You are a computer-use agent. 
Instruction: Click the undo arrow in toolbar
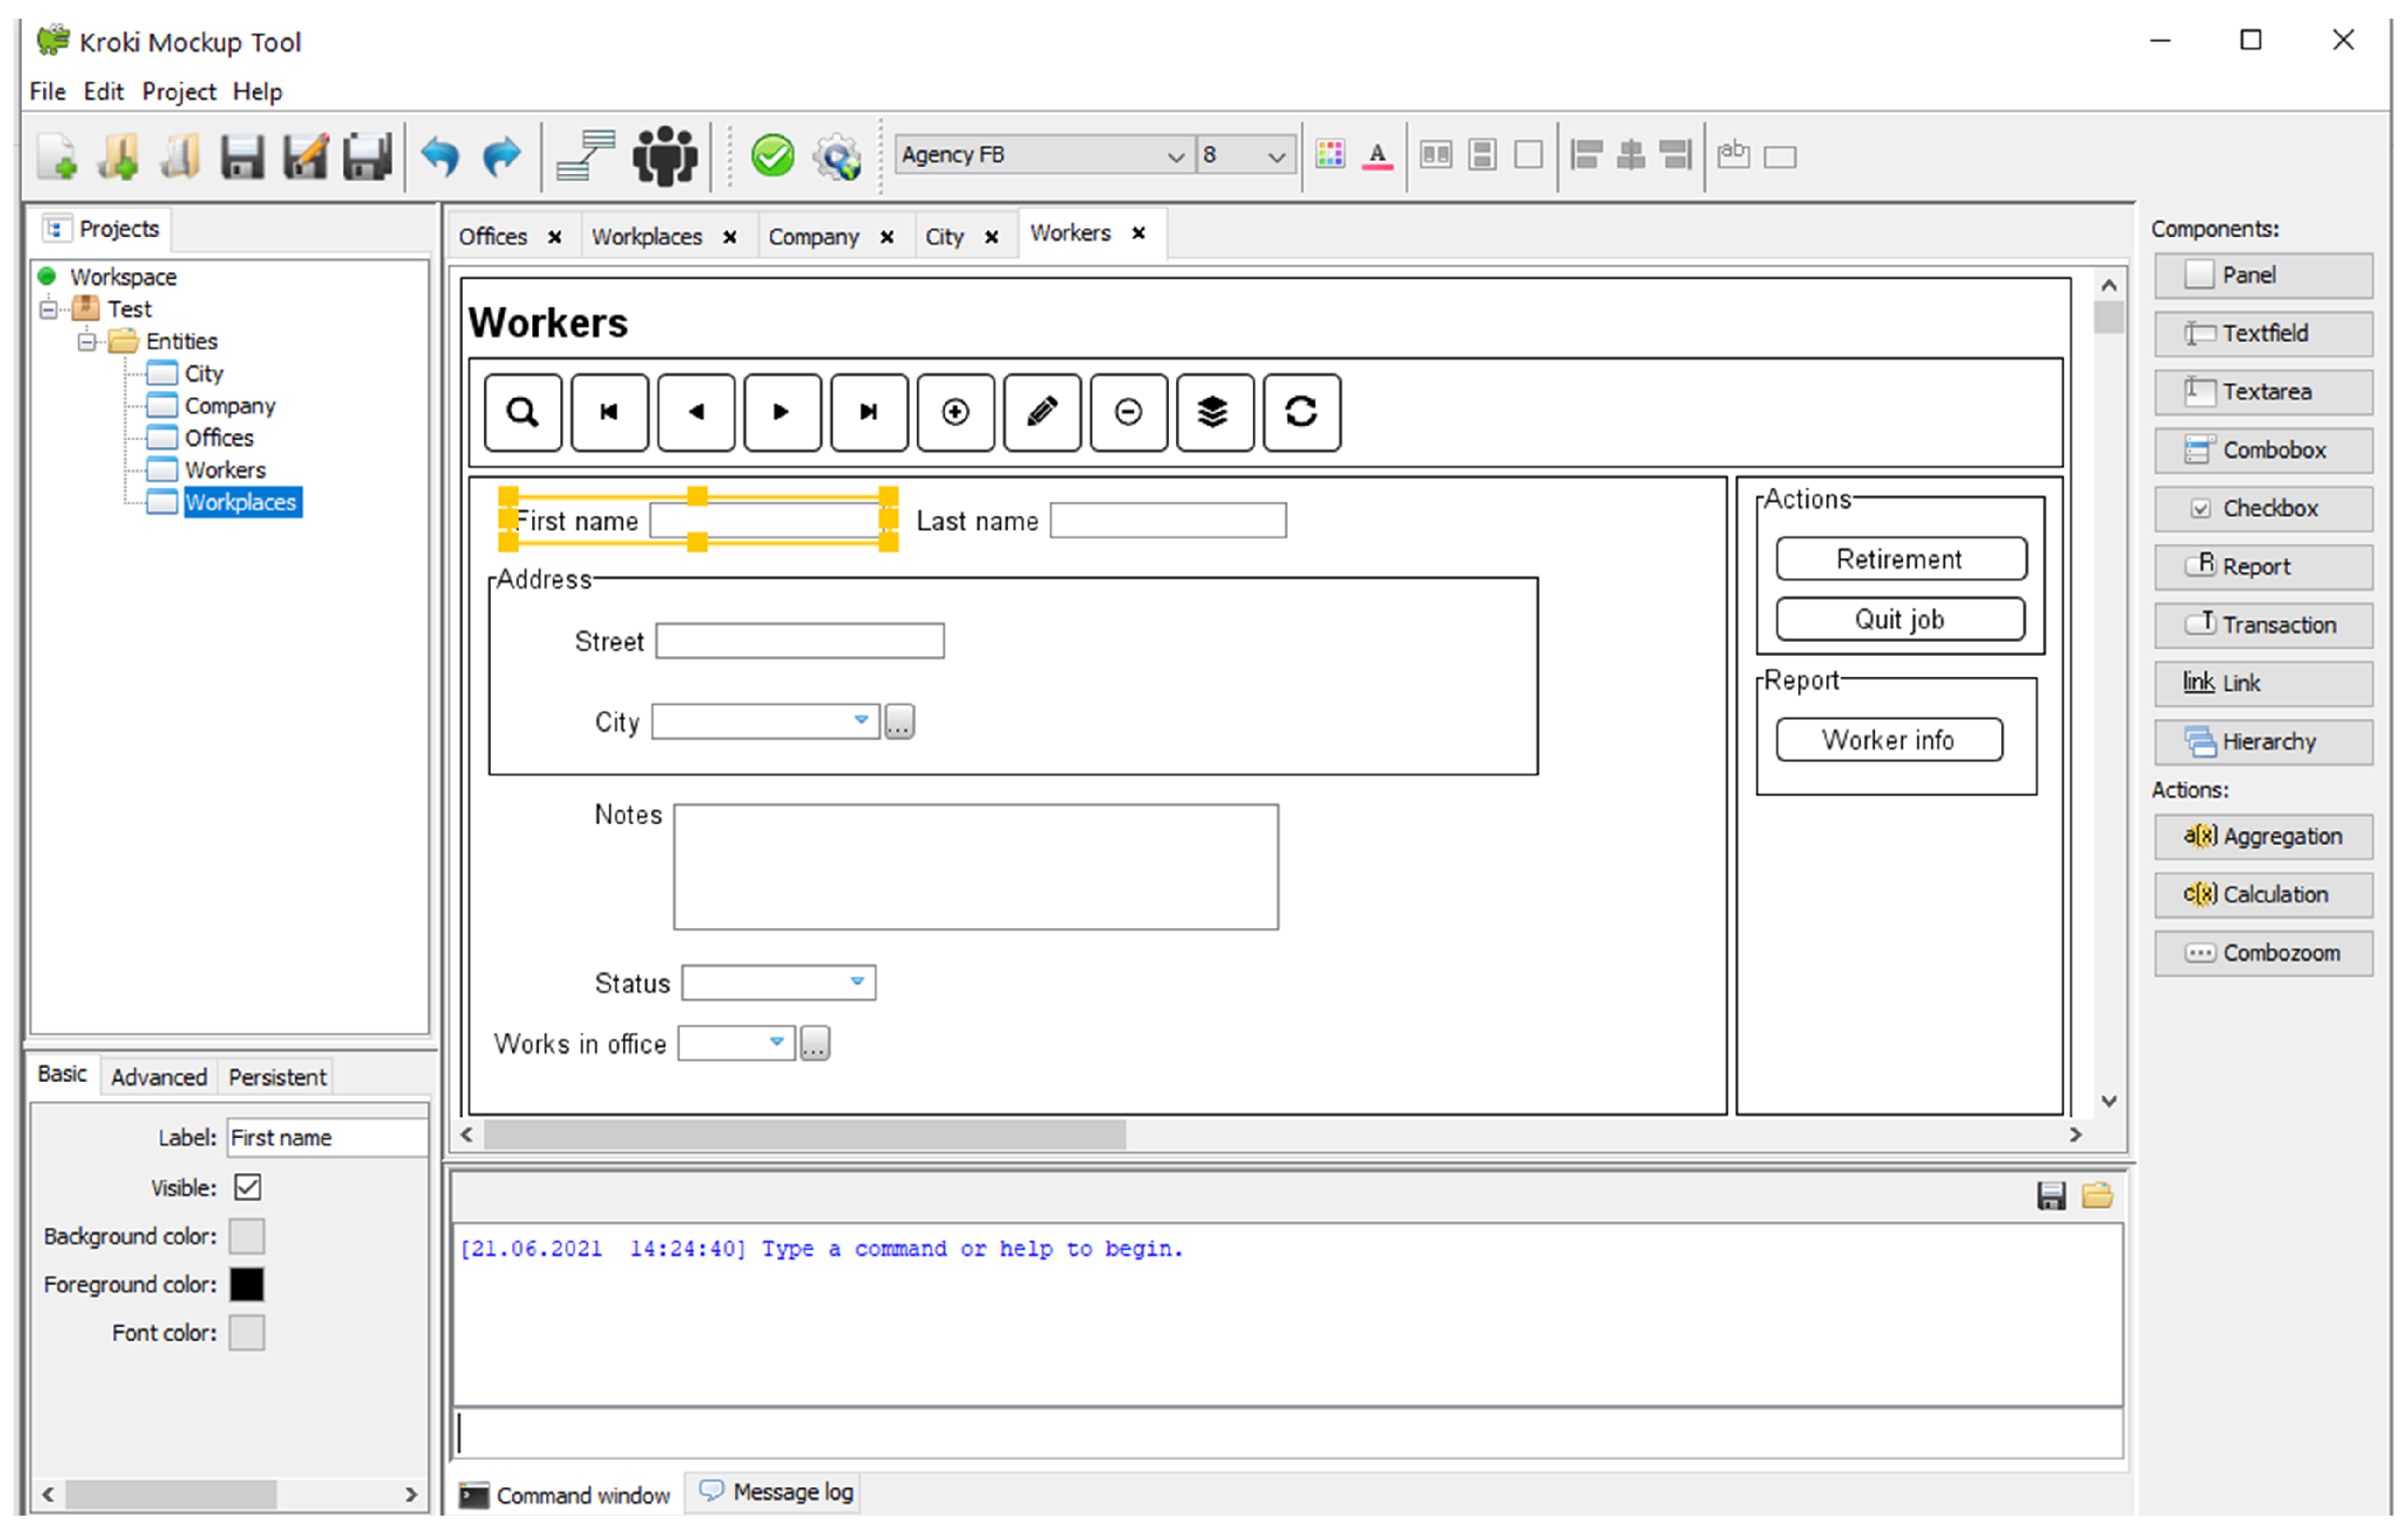click(x=440, y=157)
